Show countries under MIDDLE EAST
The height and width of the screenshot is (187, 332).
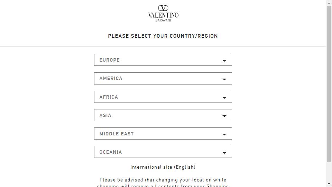pyautogui.click(x=163, y=134)
